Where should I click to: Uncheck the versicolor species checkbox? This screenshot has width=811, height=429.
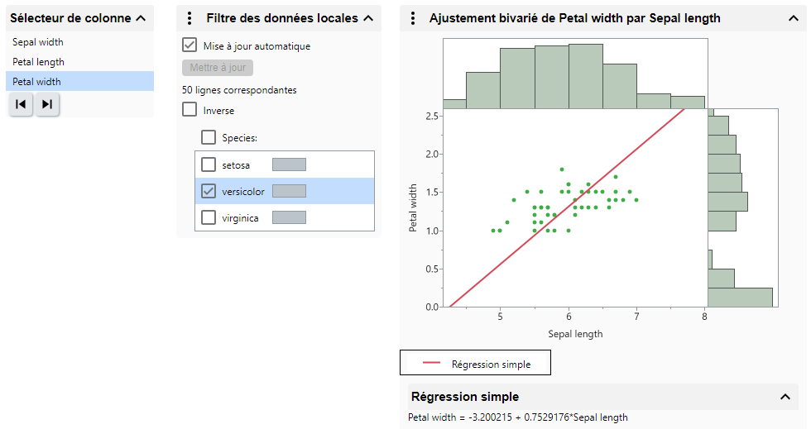pyautogui.click(x=209, y=192)
